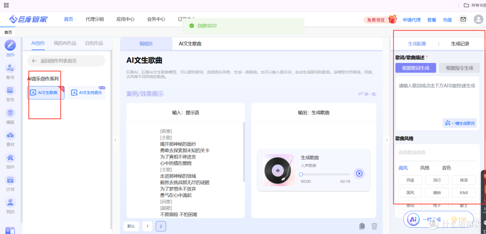Open the 发布 sidebar icon
486x234 pixels.
coord(10,90)
